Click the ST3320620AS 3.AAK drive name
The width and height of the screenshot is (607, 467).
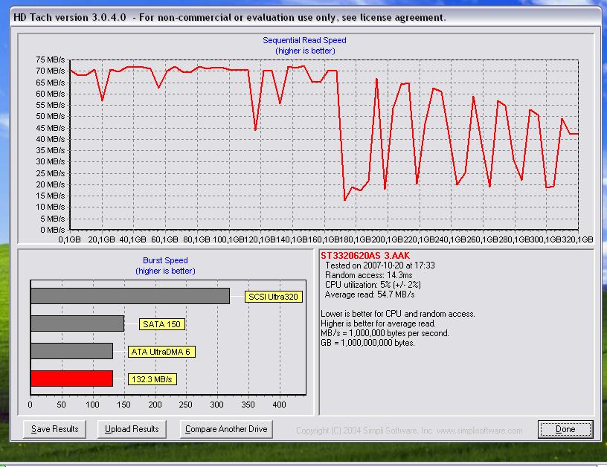[365, 255]
